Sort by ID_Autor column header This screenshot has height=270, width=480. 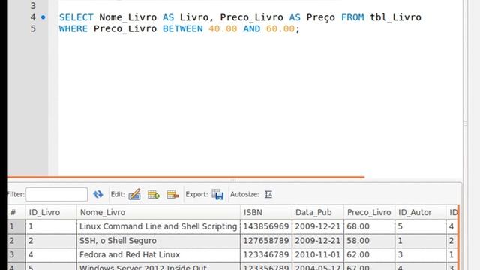(420, 212)
